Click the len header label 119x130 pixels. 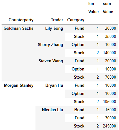point(91,4)
